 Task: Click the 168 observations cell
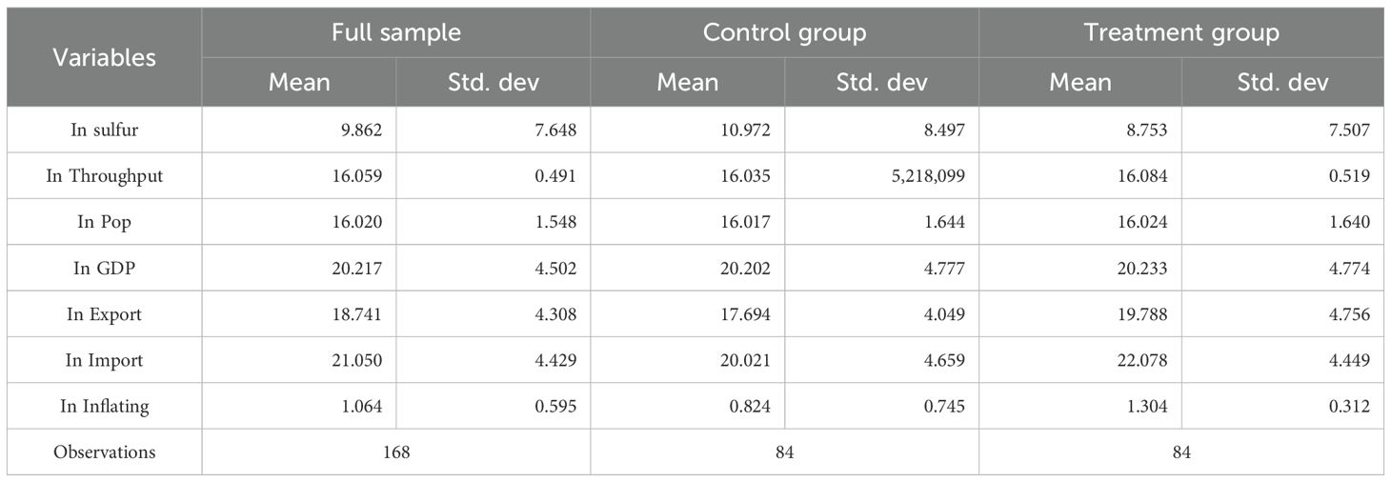tap(395, 452)
